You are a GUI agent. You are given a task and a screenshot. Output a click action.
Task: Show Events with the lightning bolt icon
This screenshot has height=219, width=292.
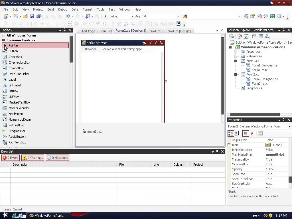tap(252, 133)
